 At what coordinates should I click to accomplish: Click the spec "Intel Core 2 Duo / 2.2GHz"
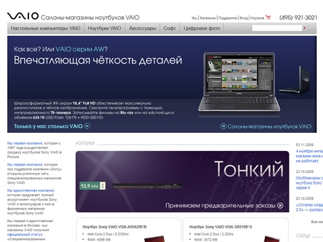tap(214, 234)
